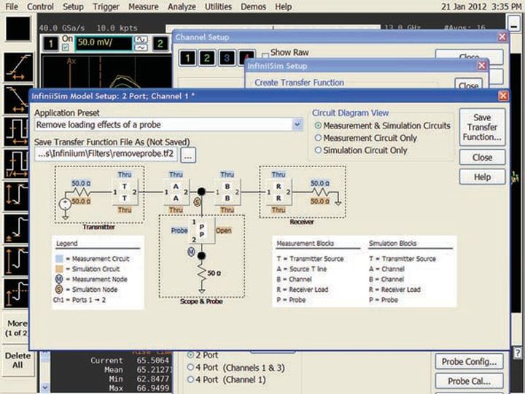The height and width of the screenshot is (394, 525).
Task: Click the upper coupling icon beside 50.0 mV/
Action: [x=141, y=39]
